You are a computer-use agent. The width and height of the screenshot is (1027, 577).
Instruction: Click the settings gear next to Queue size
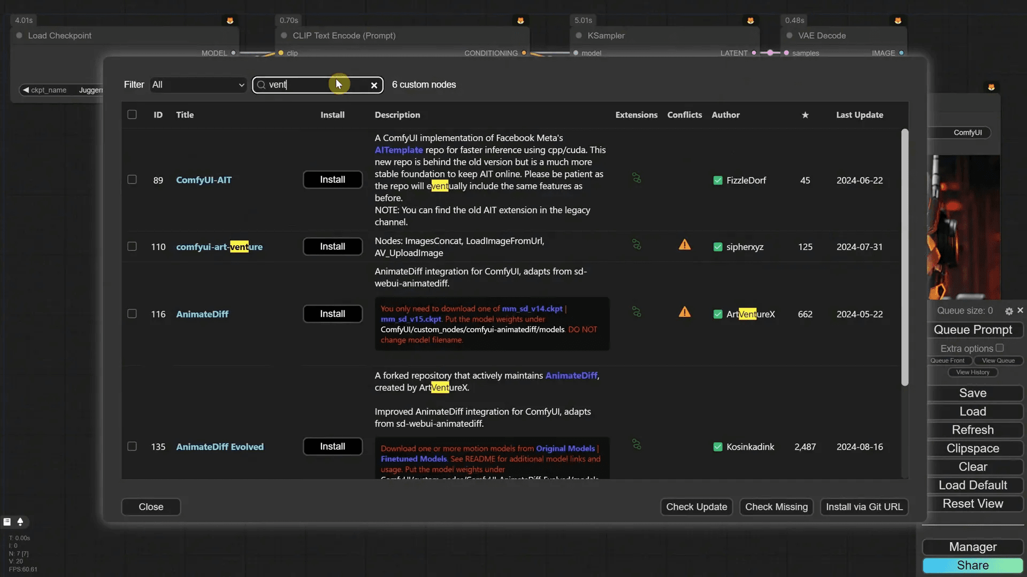click(x=1009, y=310)
